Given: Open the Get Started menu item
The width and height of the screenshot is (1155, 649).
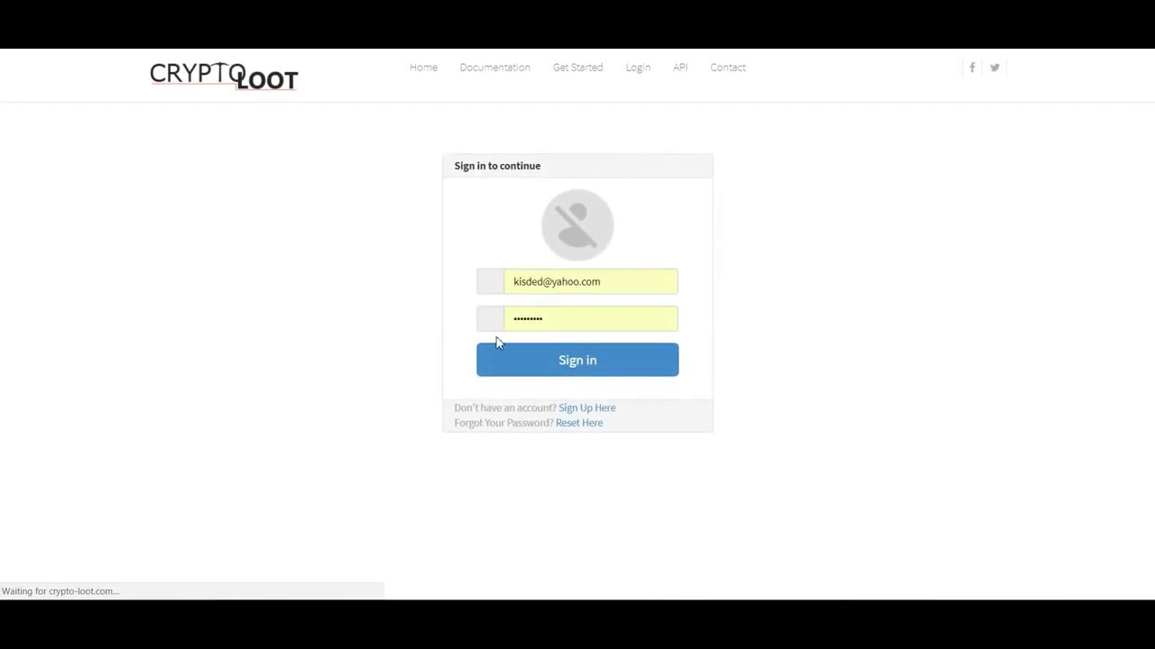Looking at the screenshot, I should [x=577, y=68].
